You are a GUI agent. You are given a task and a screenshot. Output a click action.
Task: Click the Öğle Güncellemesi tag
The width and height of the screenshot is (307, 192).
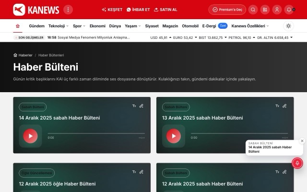[x=37, y=173]
